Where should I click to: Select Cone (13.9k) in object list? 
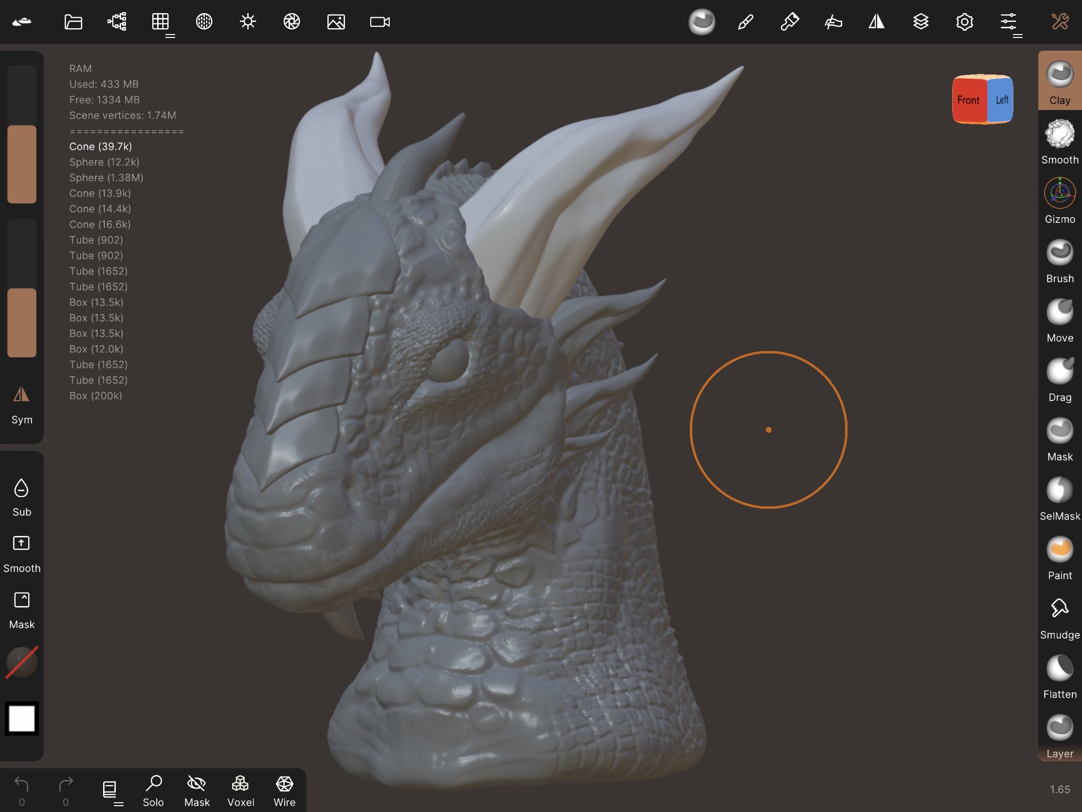[100, 193]
